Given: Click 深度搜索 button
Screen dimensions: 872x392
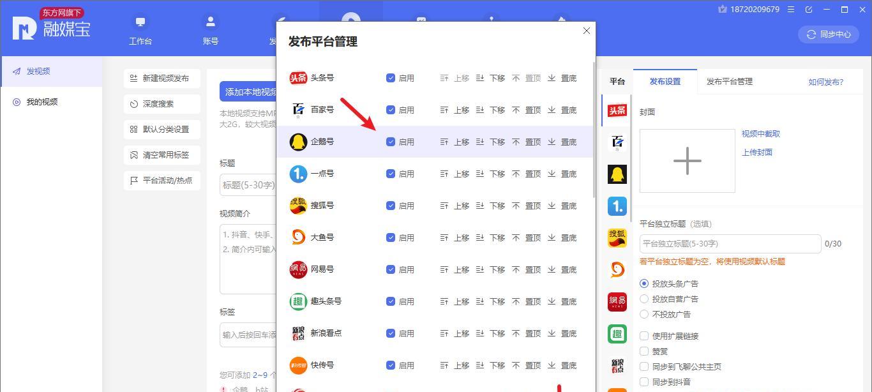Looking at the screenshot, I should [x=162, y=104].
